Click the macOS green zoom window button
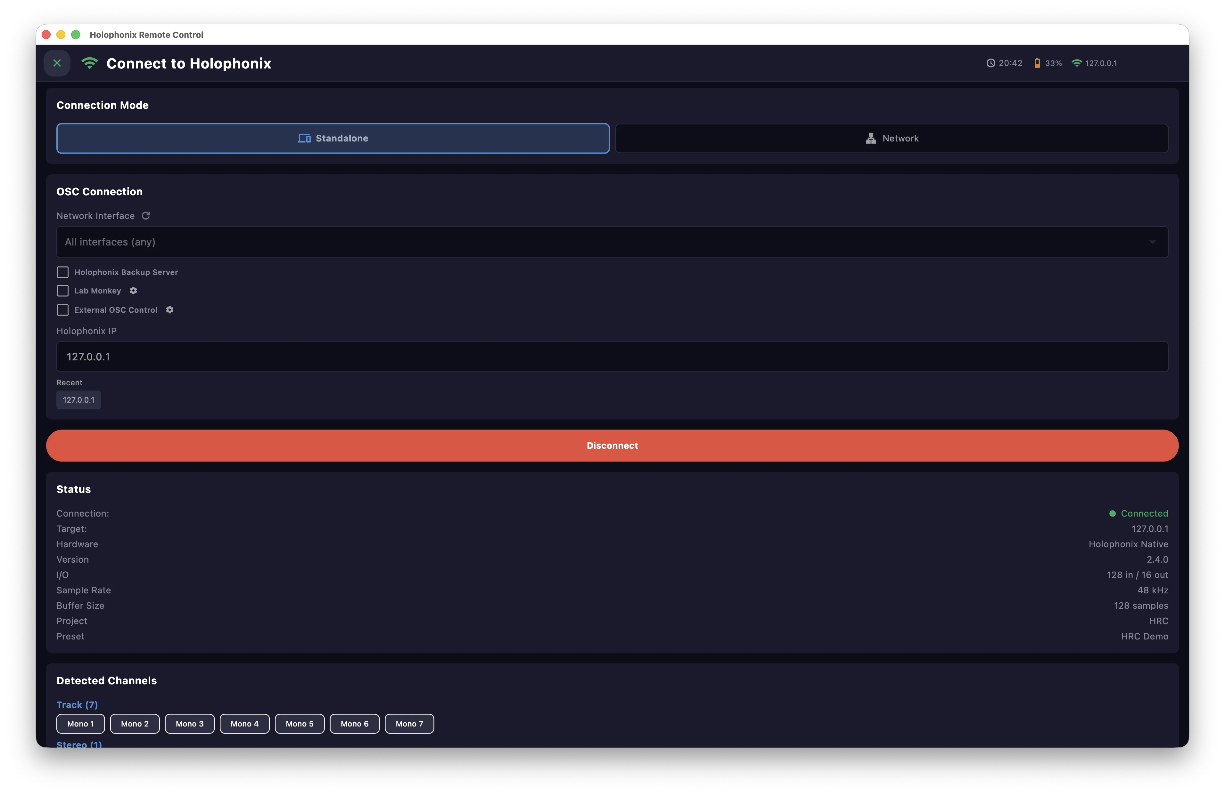Screen dimensions: 1225x795 point(76,35)
